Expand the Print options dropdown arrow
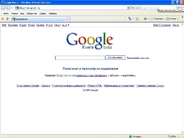 click(148, 19)
